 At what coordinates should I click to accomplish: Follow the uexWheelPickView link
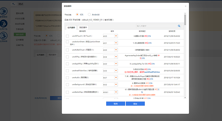[x=152, y=72]
